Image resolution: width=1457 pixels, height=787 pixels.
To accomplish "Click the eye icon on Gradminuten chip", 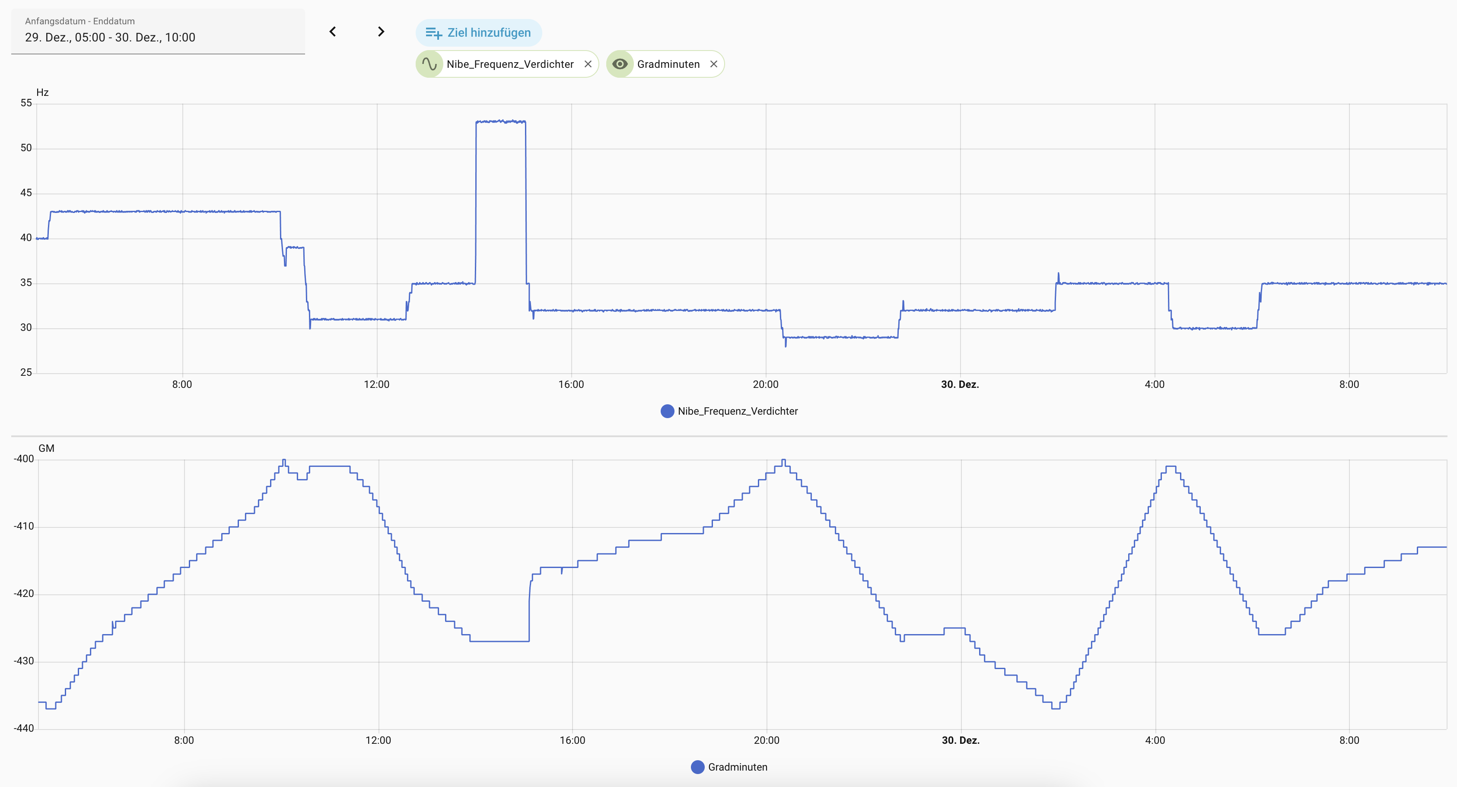I will (x=620, y=64).
